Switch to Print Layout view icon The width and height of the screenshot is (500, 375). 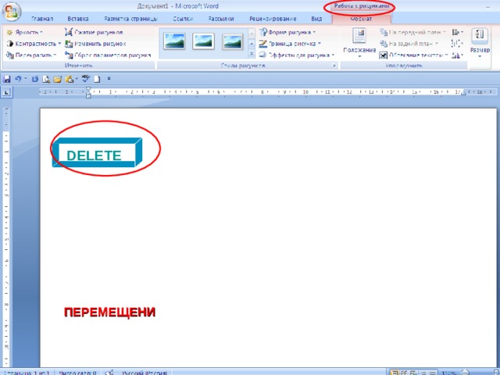tap(395, 373)
